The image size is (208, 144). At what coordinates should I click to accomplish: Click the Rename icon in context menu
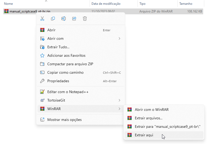click(64, 19)
